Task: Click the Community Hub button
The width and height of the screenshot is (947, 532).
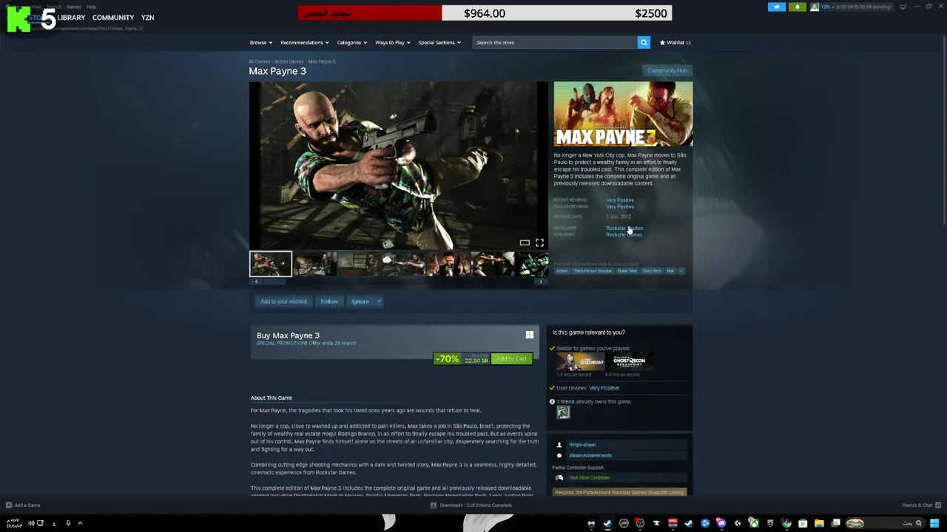Action: coord(667,70)
